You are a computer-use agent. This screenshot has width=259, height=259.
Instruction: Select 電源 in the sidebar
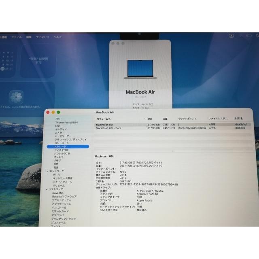click(56, 168)
